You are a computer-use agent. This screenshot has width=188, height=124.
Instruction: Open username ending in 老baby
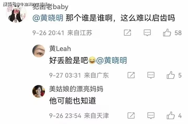50,7
